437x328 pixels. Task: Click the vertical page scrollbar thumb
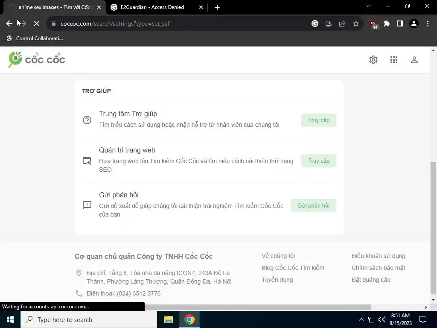[433, 228]
